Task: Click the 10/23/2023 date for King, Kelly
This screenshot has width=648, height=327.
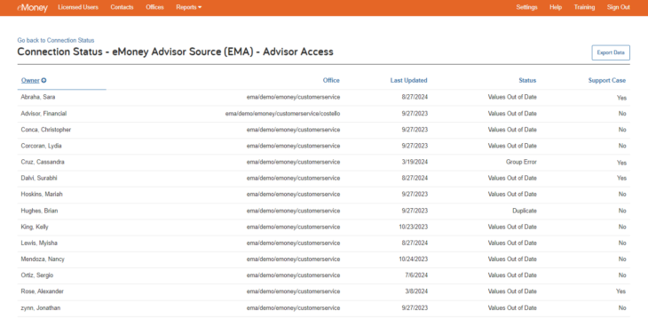Action: click(414, 227)
